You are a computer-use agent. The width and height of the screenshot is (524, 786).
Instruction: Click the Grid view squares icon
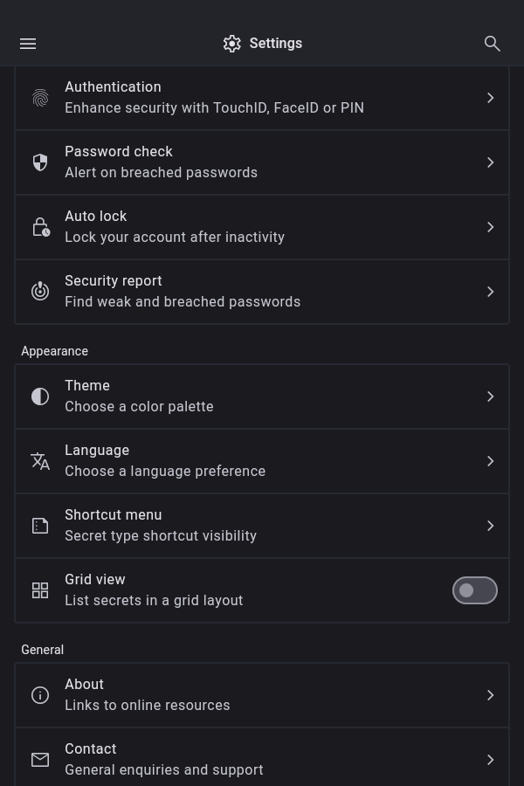pos(40,590)
